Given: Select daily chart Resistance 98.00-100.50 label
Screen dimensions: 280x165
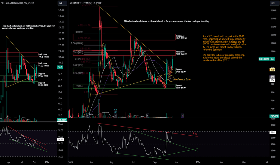Looking at the screenshot, I should coord(181,53).
